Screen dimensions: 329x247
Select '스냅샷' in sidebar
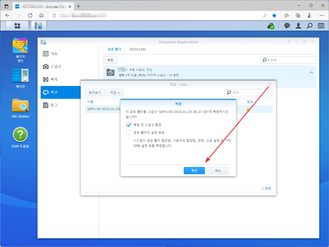coord(70,67)
